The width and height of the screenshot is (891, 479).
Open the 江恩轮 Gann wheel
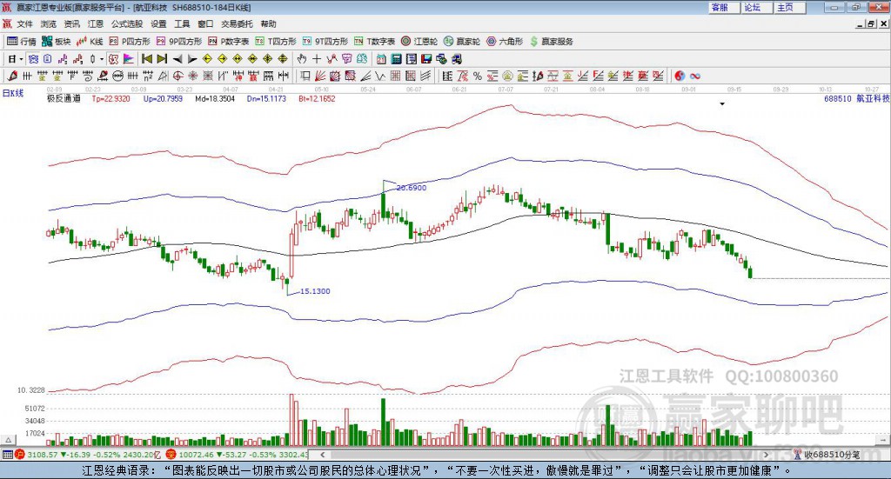419,42
